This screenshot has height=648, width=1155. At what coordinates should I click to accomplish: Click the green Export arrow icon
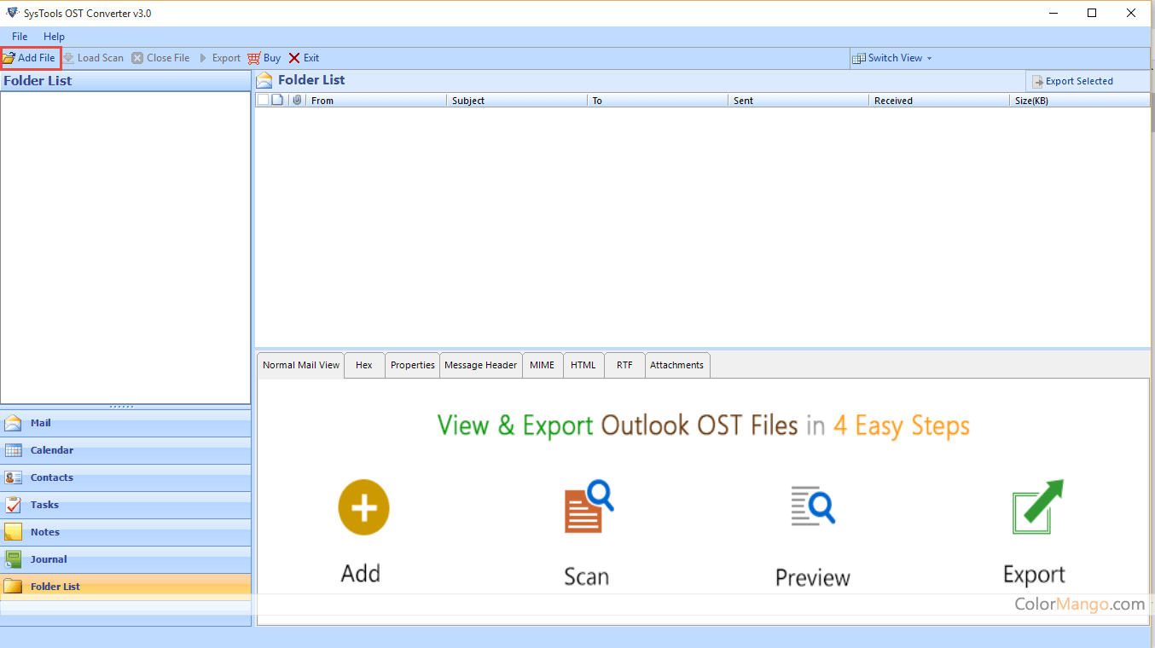click(x=1037, y=506)
